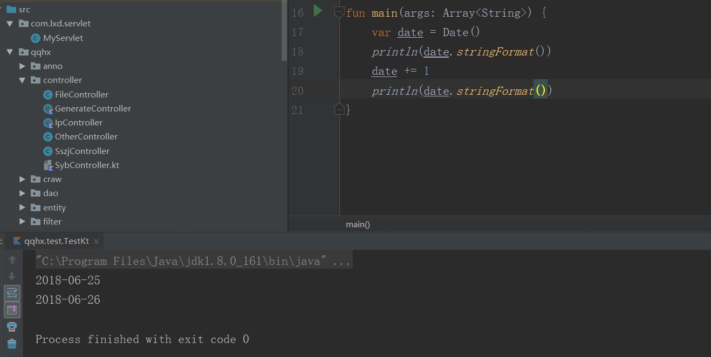Click 'Array<String>' in main signature
711x357 pixels.
pyautogui.click(x=484, y=12)
